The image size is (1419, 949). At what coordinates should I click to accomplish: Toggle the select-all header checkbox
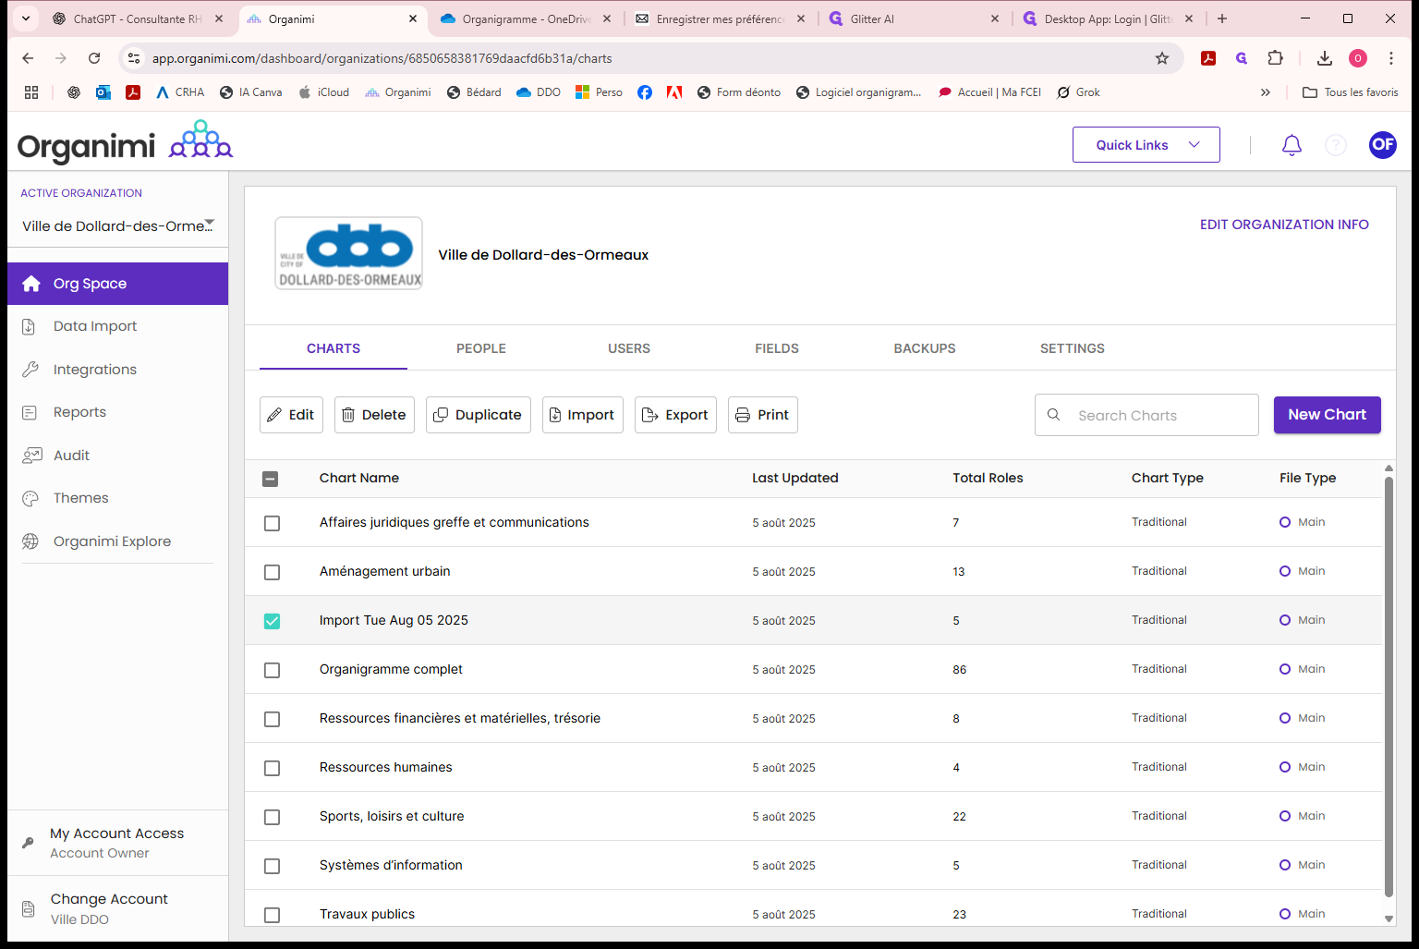click(x=270, y=479)
